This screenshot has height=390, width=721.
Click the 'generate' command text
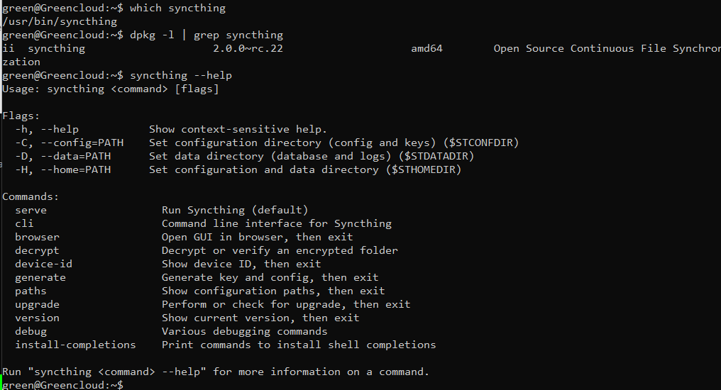pyautogui.click(x=40, y=277)
